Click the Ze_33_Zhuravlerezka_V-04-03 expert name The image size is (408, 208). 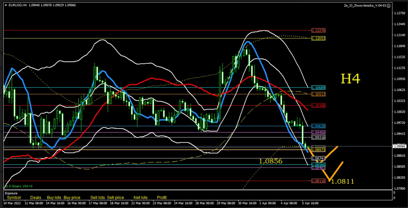point(366,5)
